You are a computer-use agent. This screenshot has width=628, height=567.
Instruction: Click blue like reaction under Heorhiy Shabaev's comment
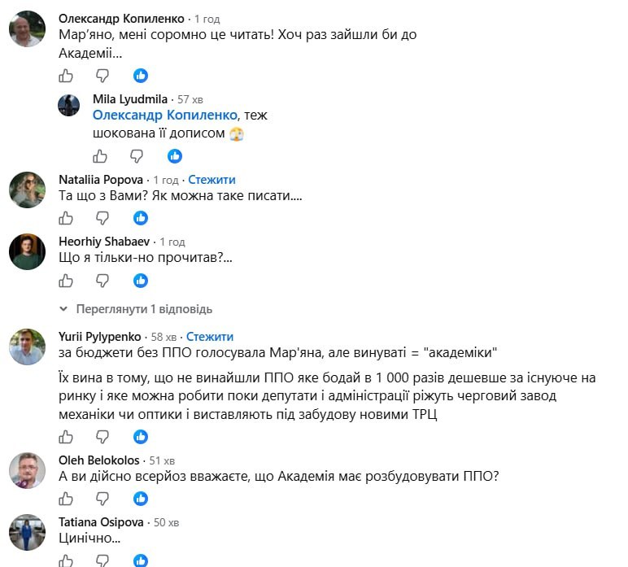[x=141, y=281]
